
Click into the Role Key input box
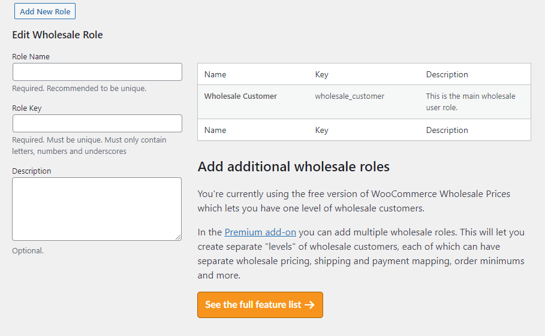pyautogui.click(x=97, y=123)
